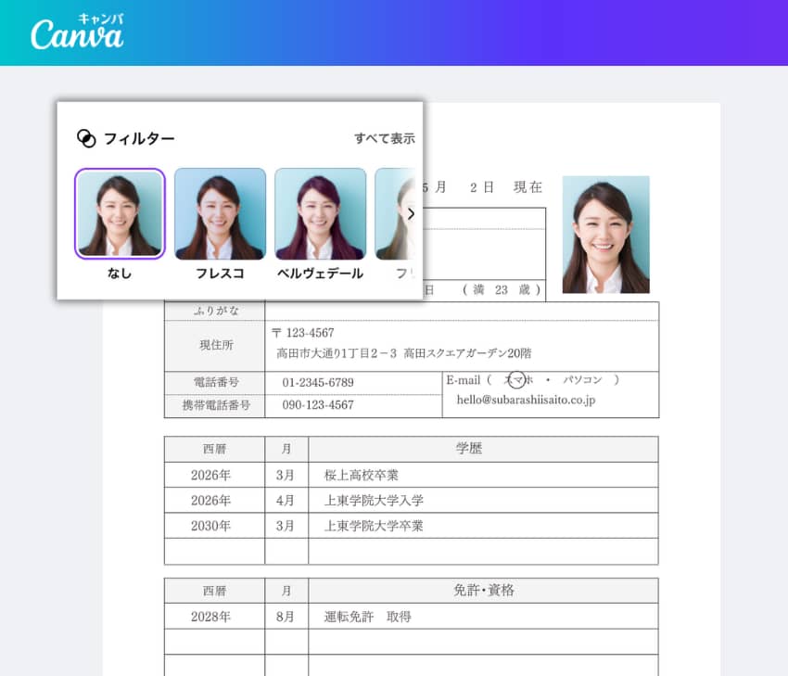788x676 pixels.
Task: Click the postal code 〒123-4567
Action: pos(303,332)
